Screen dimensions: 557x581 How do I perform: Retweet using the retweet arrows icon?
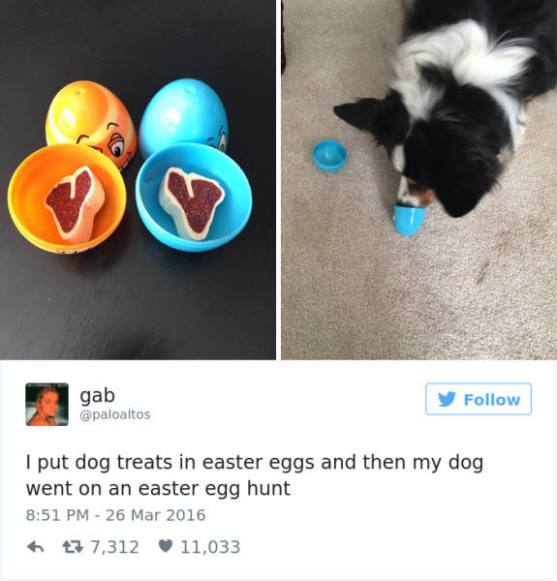[73, 547]
